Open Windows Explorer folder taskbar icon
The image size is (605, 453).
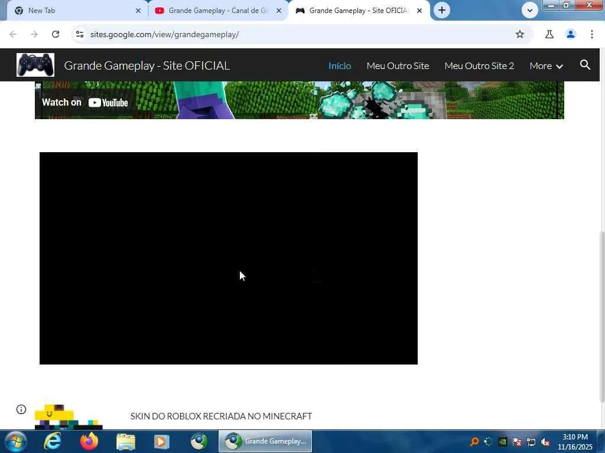click(126, 442)
